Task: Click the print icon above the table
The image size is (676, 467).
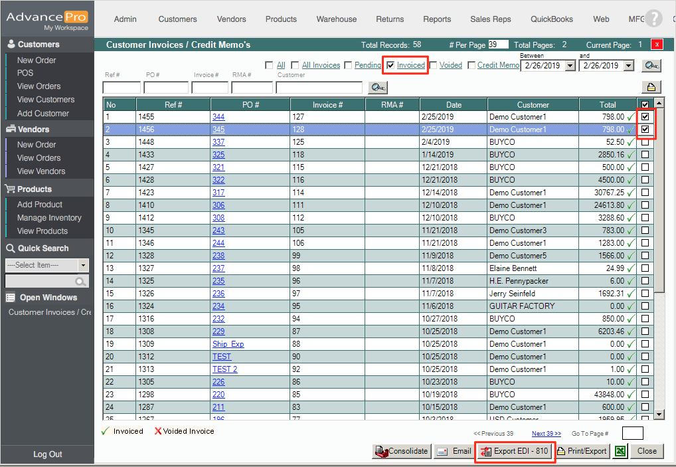Action: (x=651, y=87)
